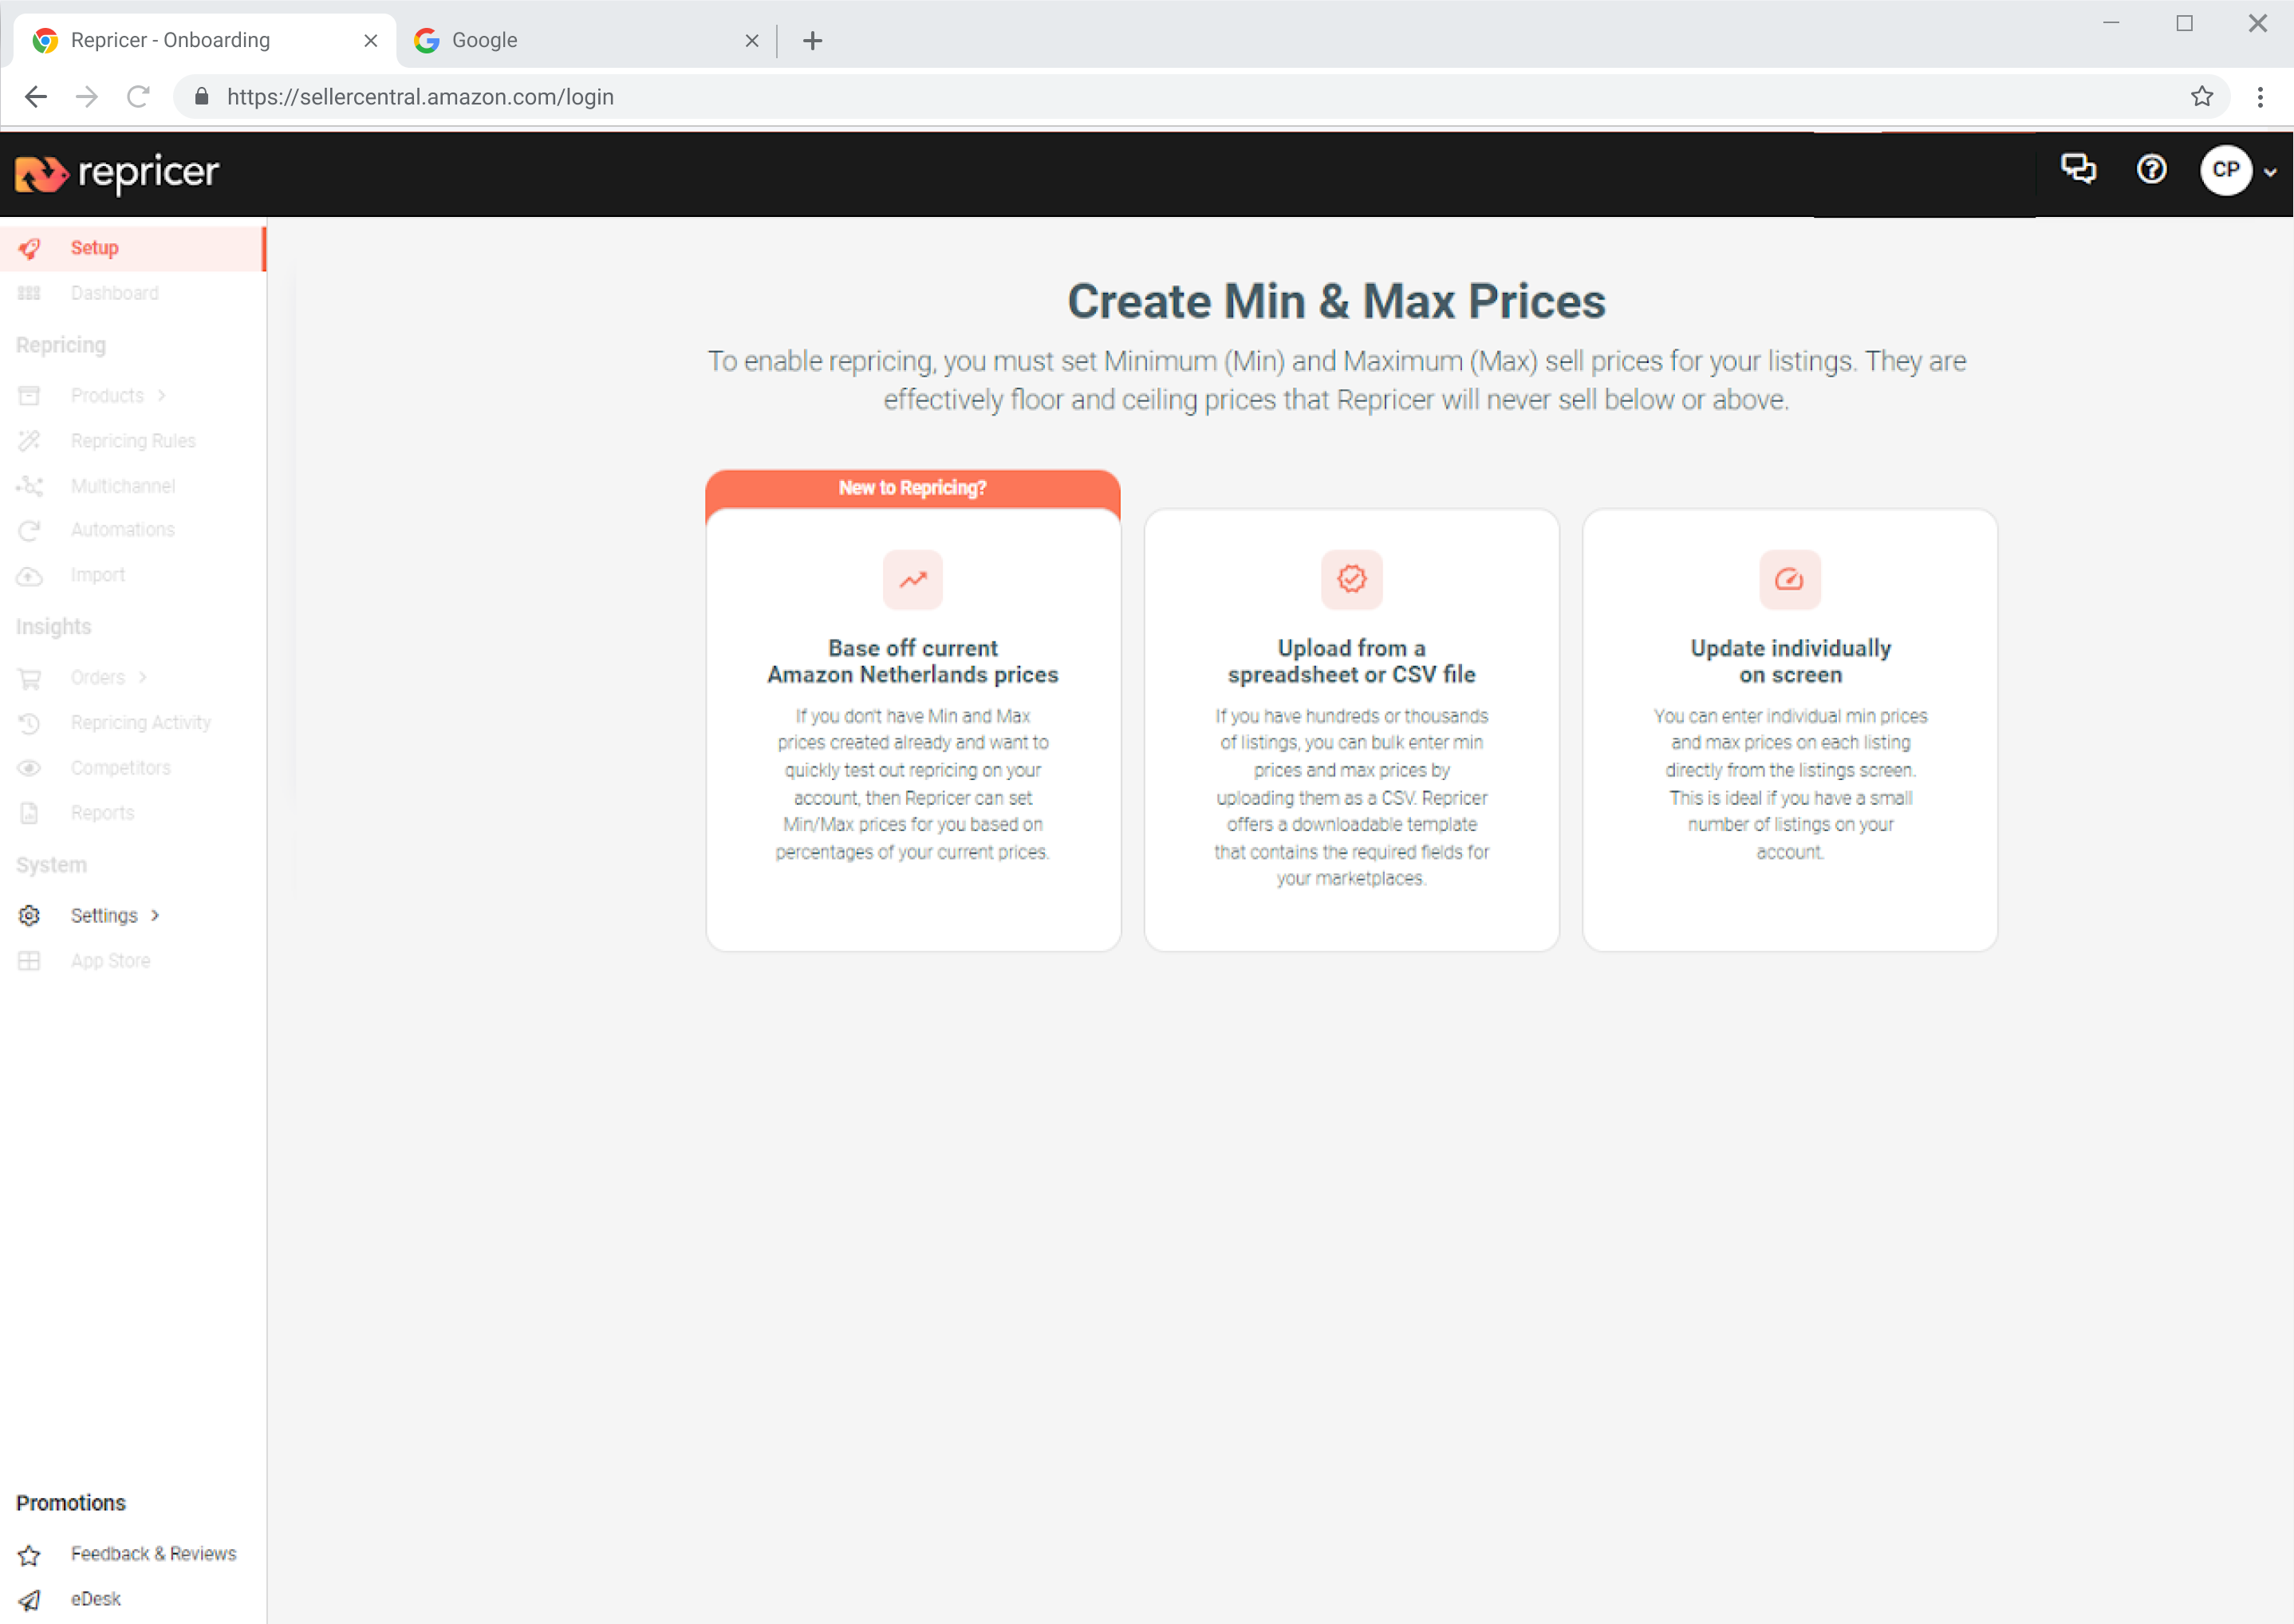The width and height of the screenshot is (2294, 1624).
Task: Click the address bar URL field
Action: (x=1200, y=97)
